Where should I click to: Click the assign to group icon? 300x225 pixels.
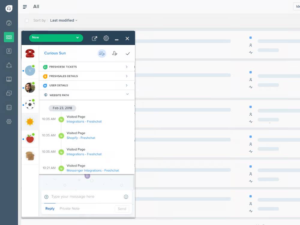(x=102, y=54)
